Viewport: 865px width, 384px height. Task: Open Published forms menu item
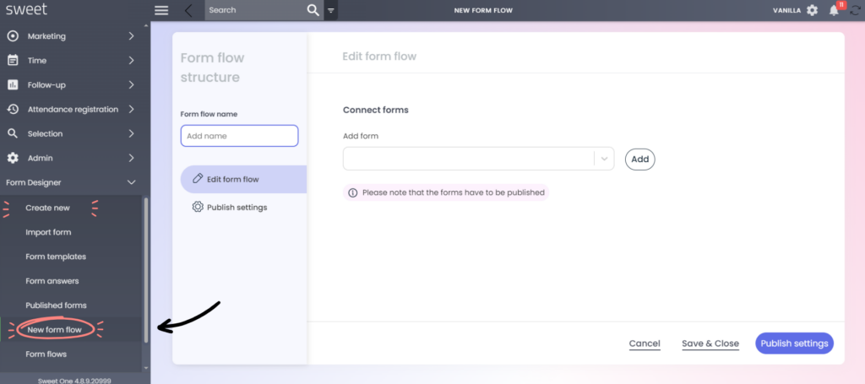click(x=57, y=306)
